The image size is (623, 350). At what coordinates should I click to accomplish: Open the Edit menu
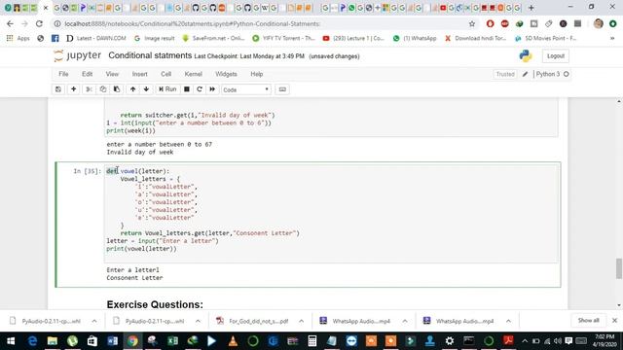87,74
